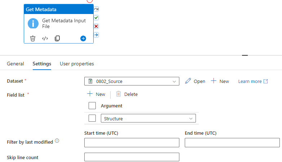Image resolution: width=282 pixels, height=162 pixels.
Task: Switch to the Settings tab
Action: [x=42, y=64]
